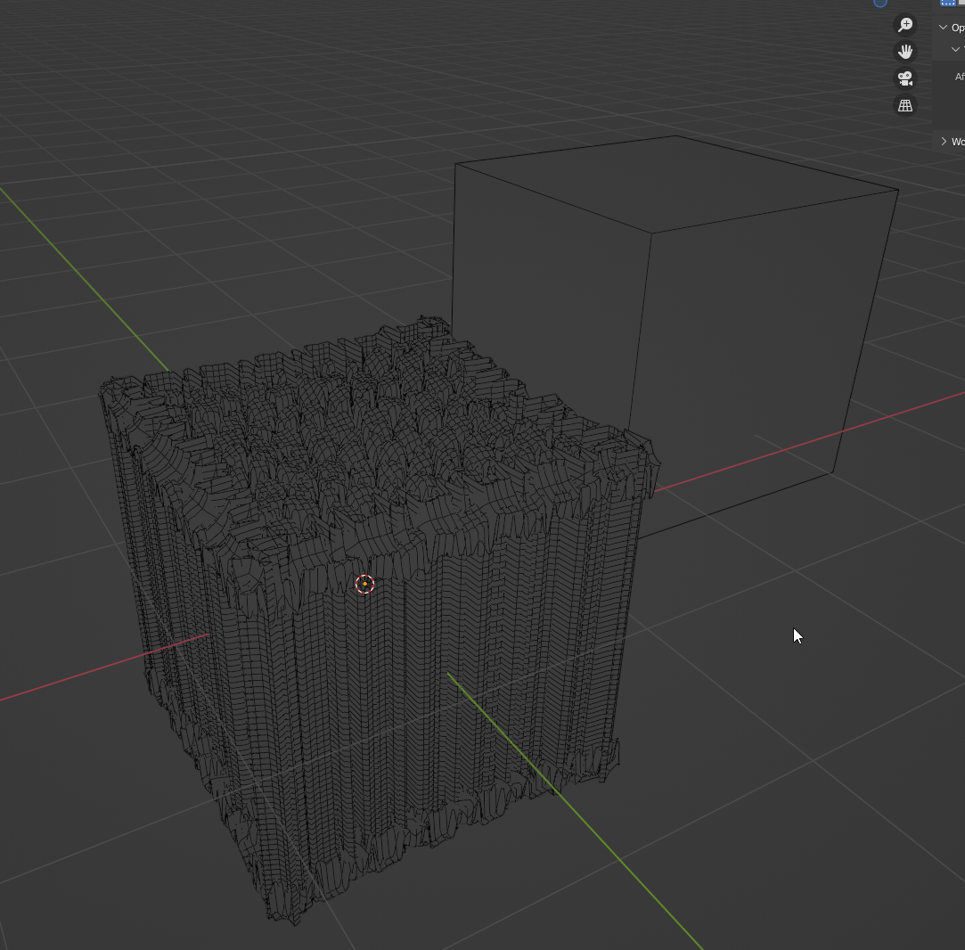
Task: Expand the Workspace panel chevron
Action: (x=944, y=142)
